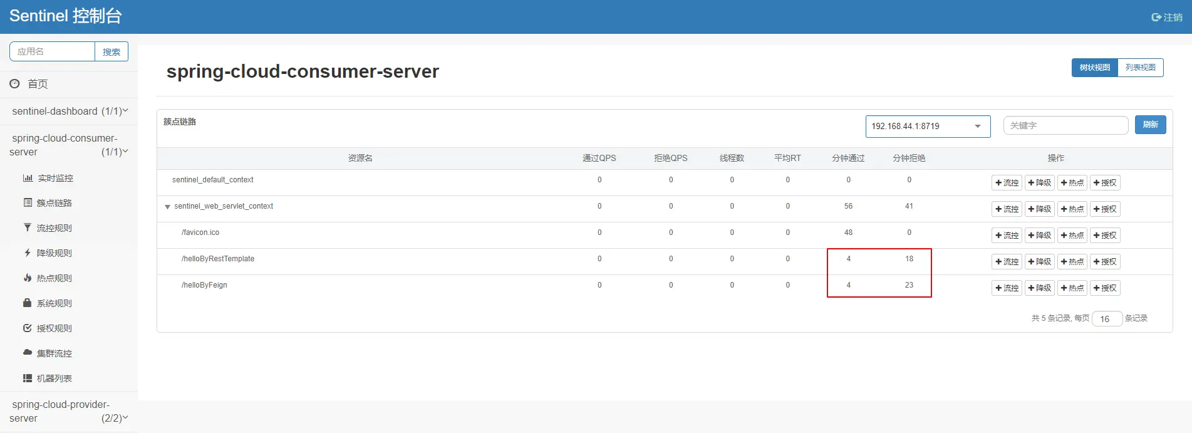Add 降级 rule for /helloByRestTemplate
Image resolution: width=1192 pixels, height=433 pixels.
(x=1039, y=262)
